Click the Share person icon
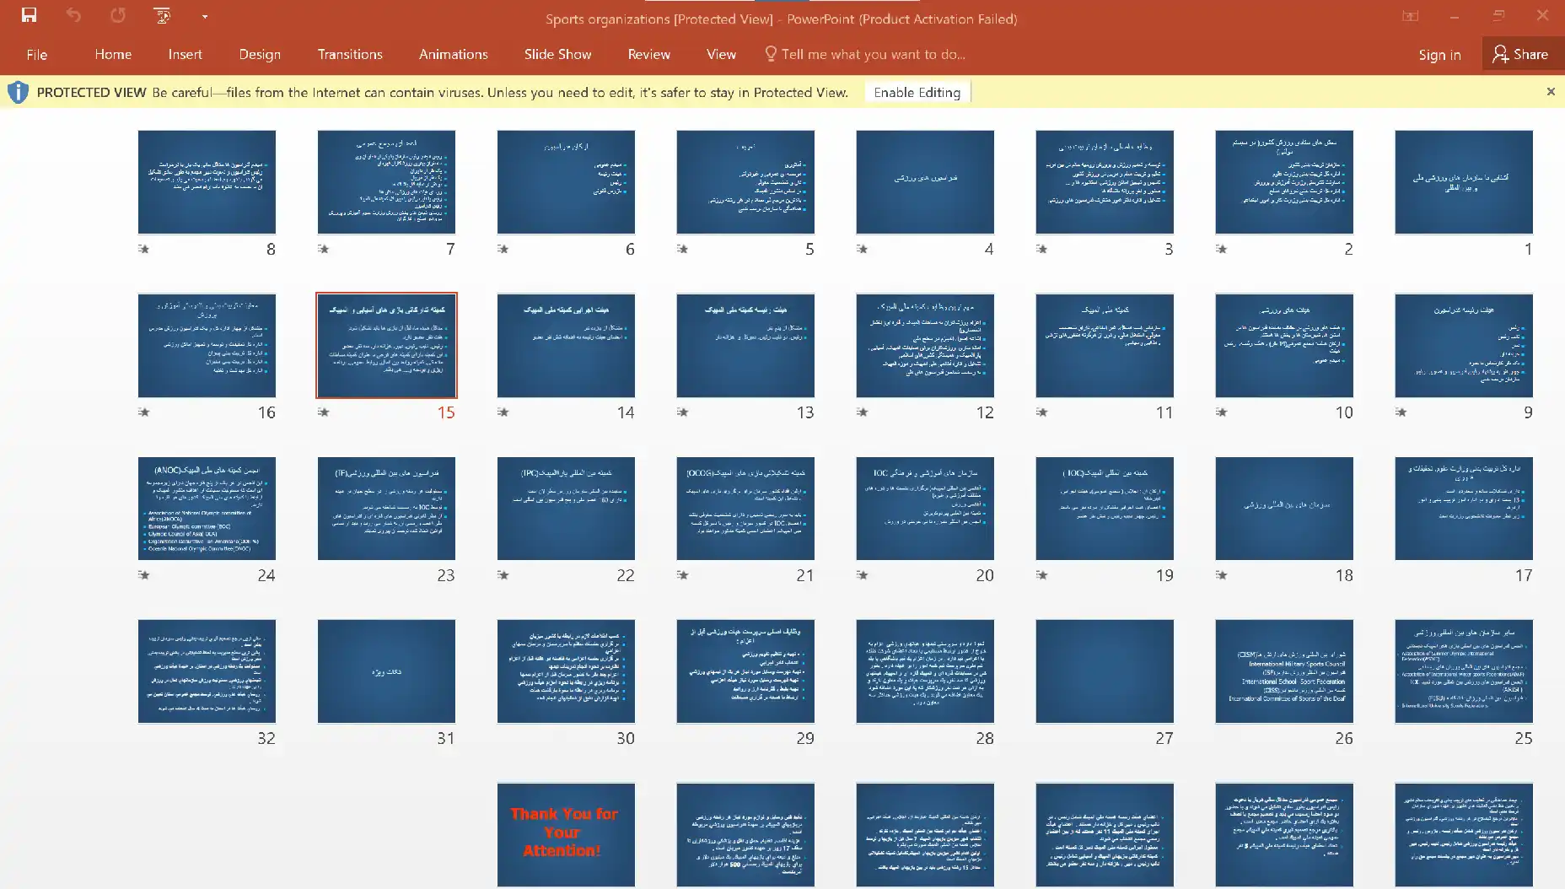Viewport: 1565px width, 889px height. click(x=1500, y=54)
